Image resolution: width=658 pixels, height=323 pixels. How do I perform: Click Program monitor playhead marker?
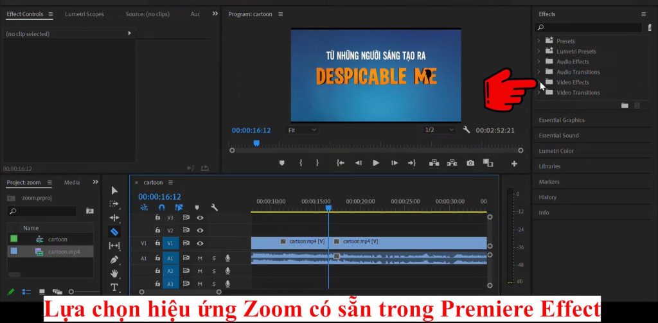tap(256, 143)
